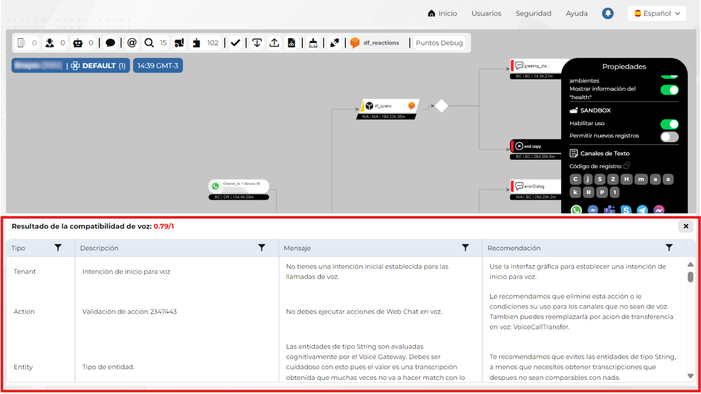Click the plug connection icon
The width and height of the screenshot is (701, 394).
pos(334,43)
